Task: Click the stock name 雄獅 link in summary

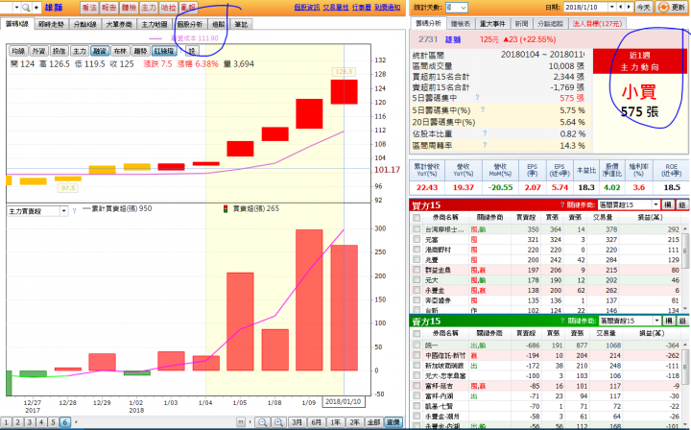Action: coord(453,39)
